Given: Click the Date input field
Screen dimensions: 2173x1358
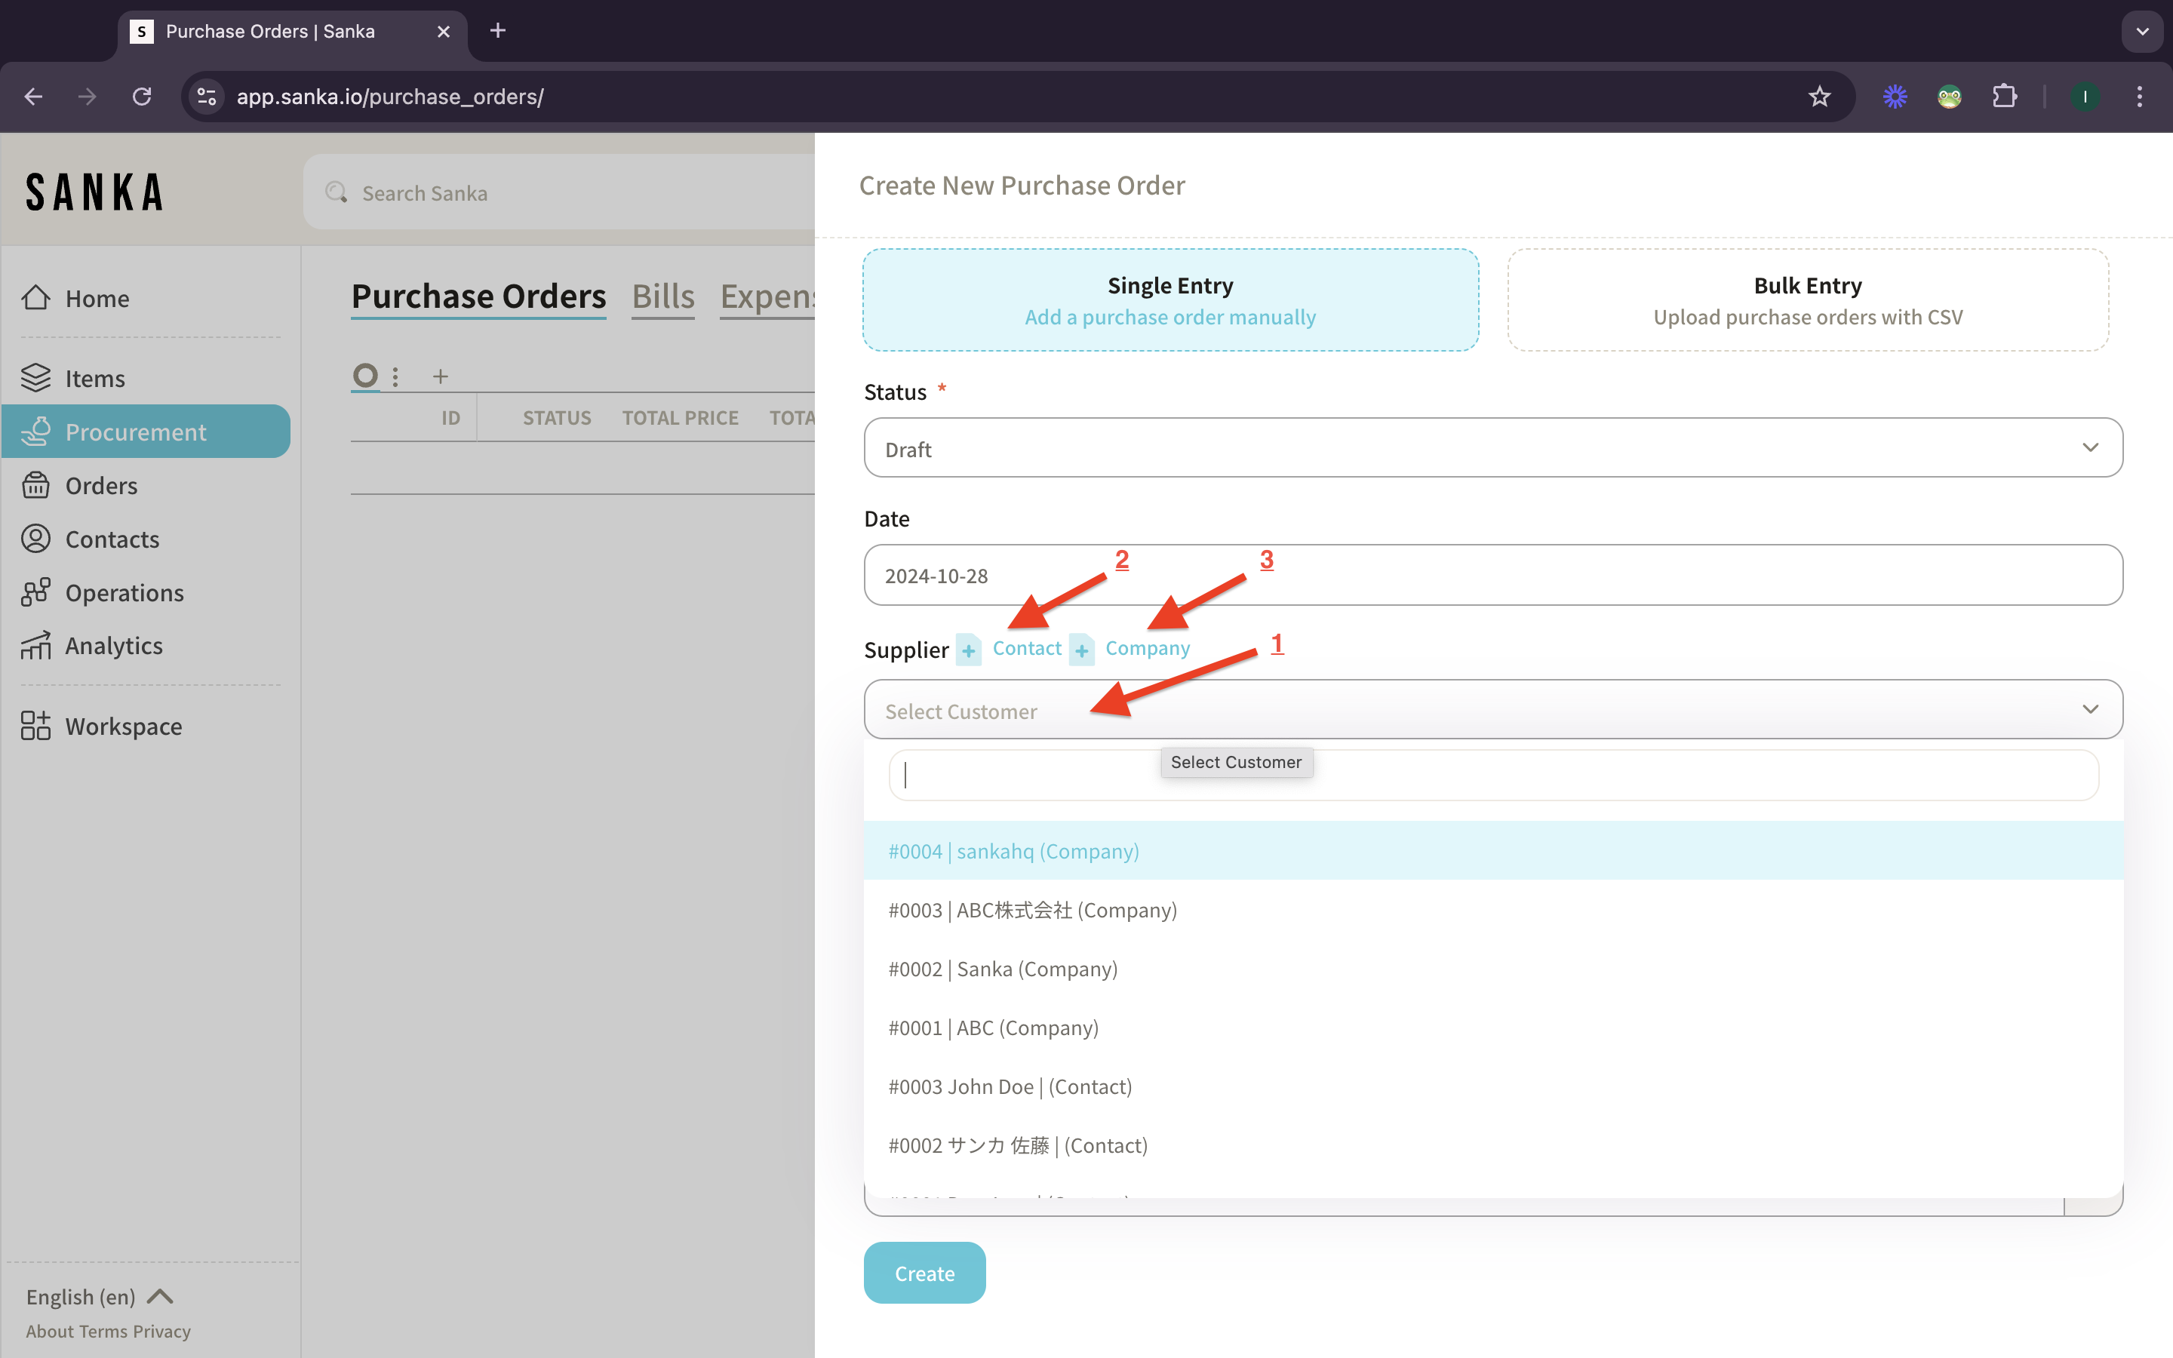Looking at the screenshot, I should click(x=1492, y=576).
